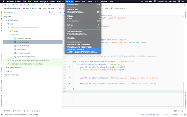Screen dimensions: 187x117
Task: Open the Android project view dropdown
Action: click(10, 12)
